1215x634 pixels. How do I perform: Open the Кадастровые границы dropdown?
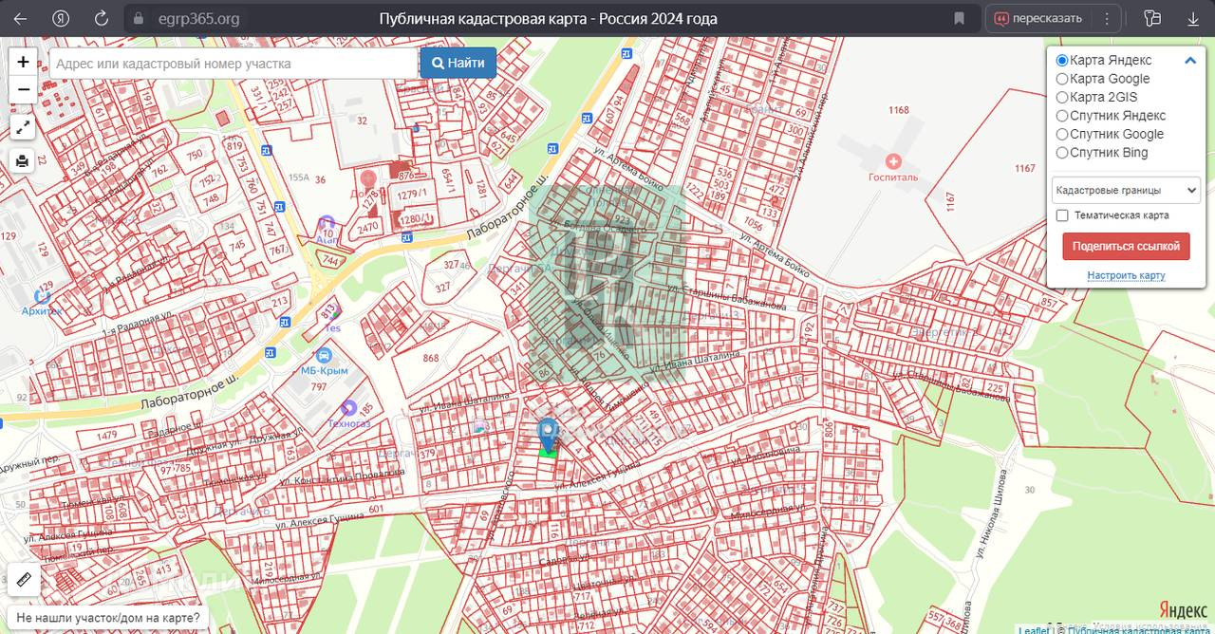tap(1126, 190)
